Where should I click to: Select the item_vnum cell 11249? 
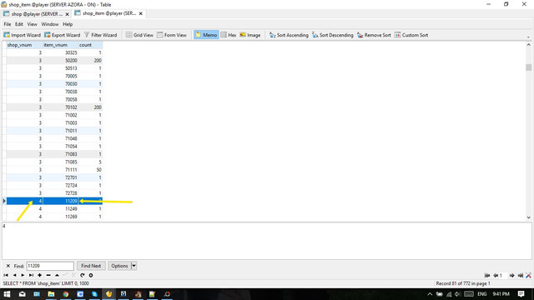60,209
